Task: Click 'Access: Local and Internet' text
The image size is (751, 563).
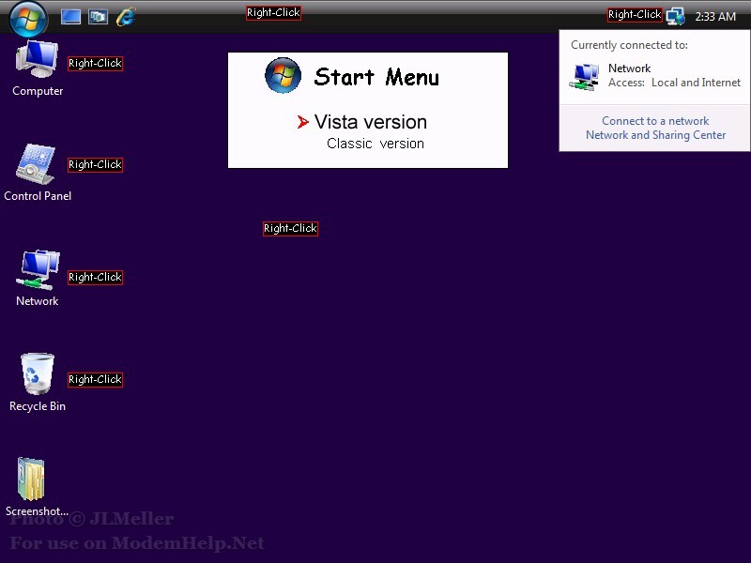Action: click(674, 83)
